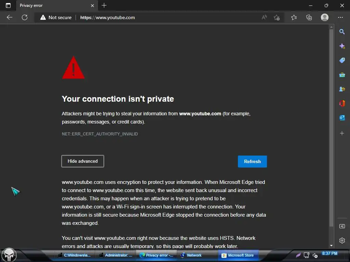
Task: Open the Microsoft 365 icon in sidebar
Action: (342, 103)
